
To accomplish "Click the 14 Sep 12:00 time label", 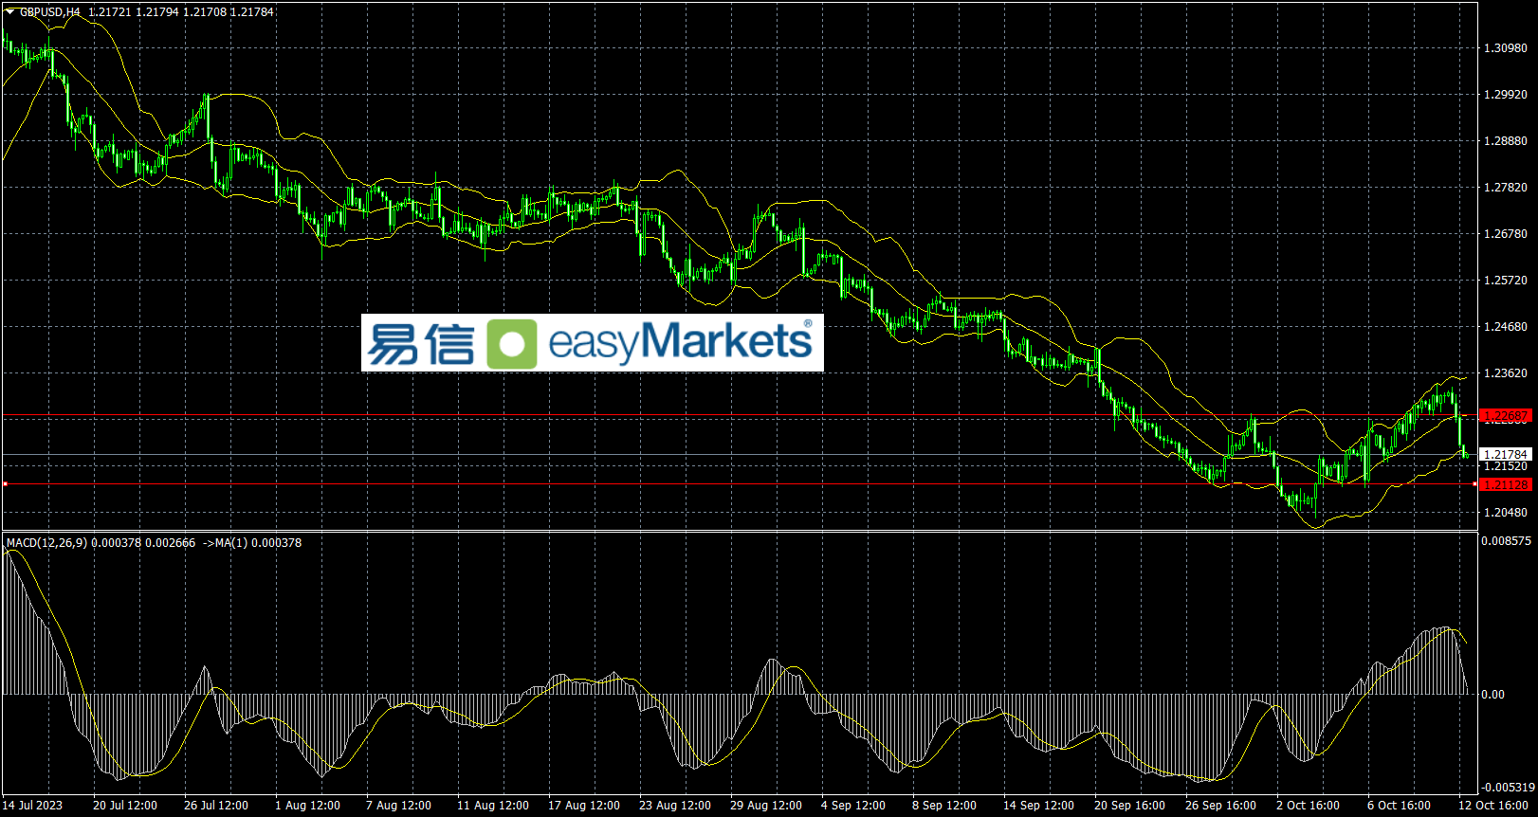I will (x=1039, y=806).
